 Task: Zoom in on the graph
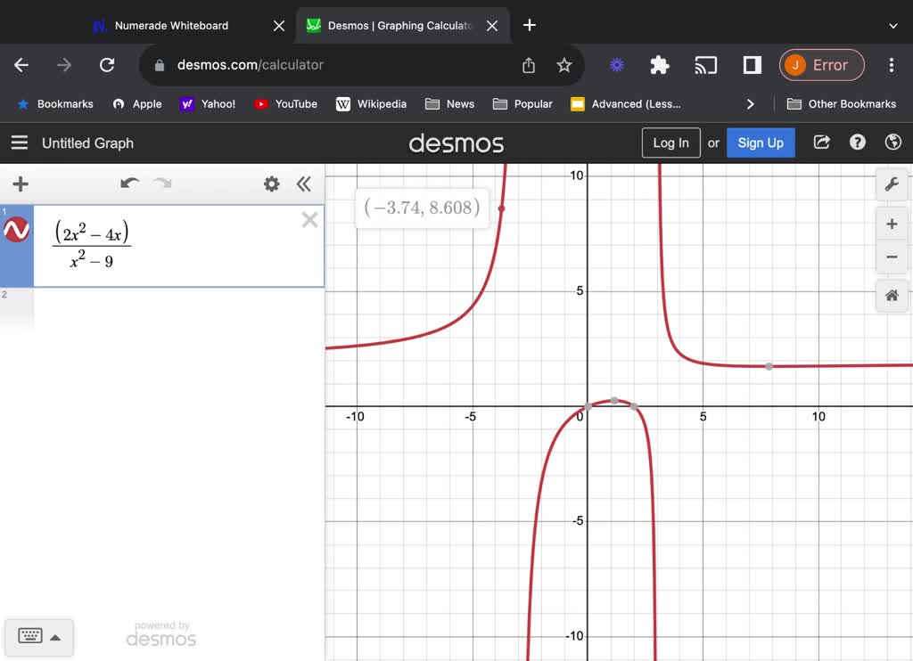pyautogui.click(x=891, y=224)
